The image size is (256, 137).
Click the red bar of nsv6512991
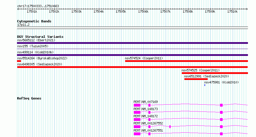pos(196,79)
